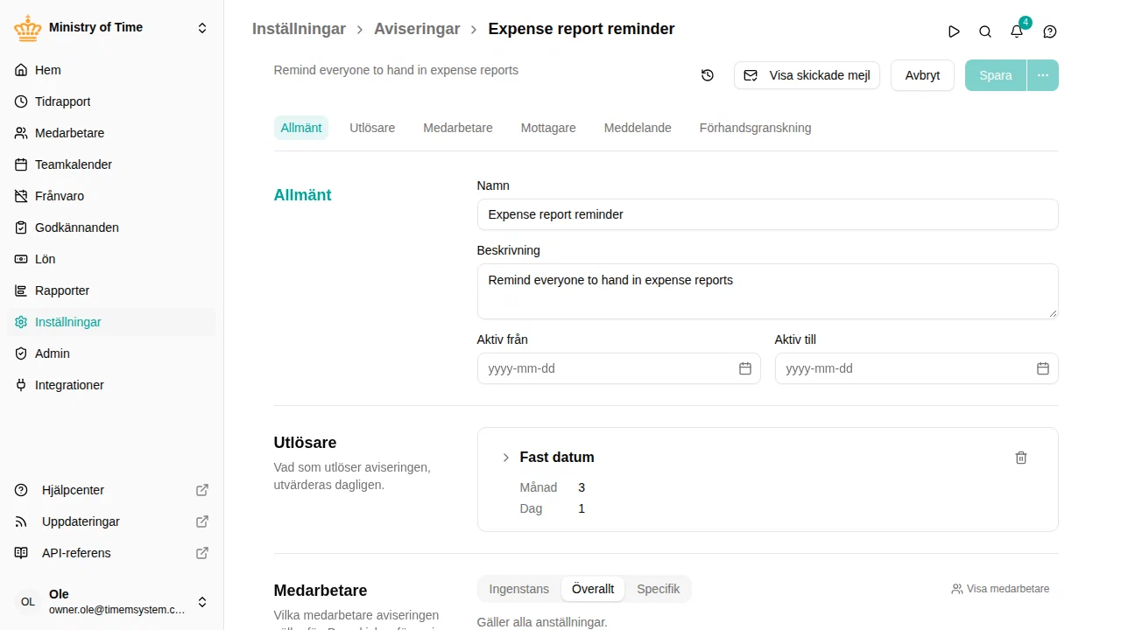Open Tidrapport from sidebar

111,101
